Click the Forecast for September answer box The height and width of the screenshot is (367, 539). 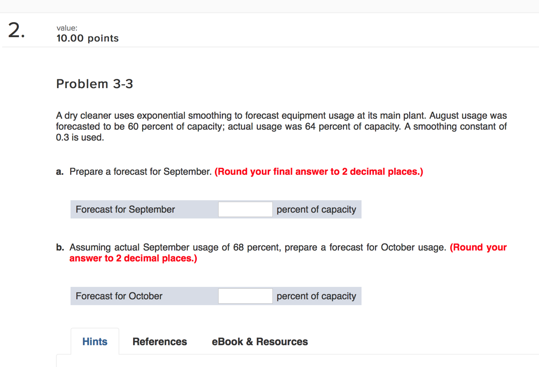click(x=245, y=209)
